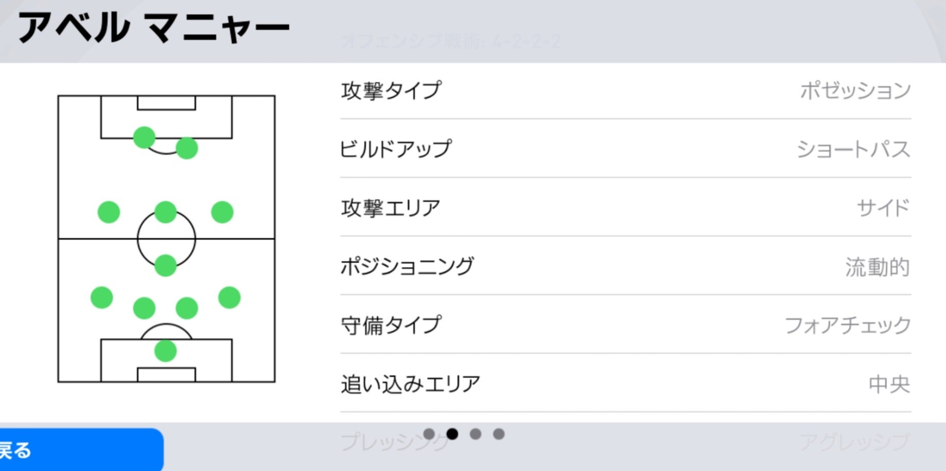Open the ビルドアップ setting row

click(x=625, y=150)
